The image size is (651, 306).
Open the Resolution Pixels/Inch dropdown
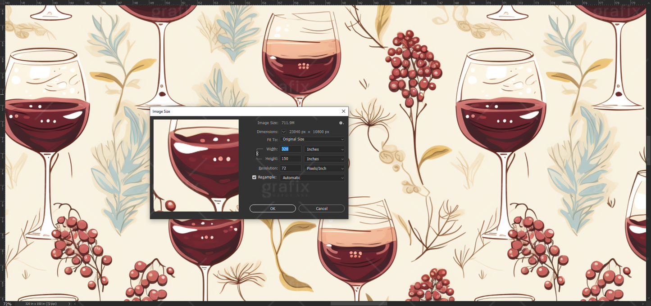coord(324,168)
